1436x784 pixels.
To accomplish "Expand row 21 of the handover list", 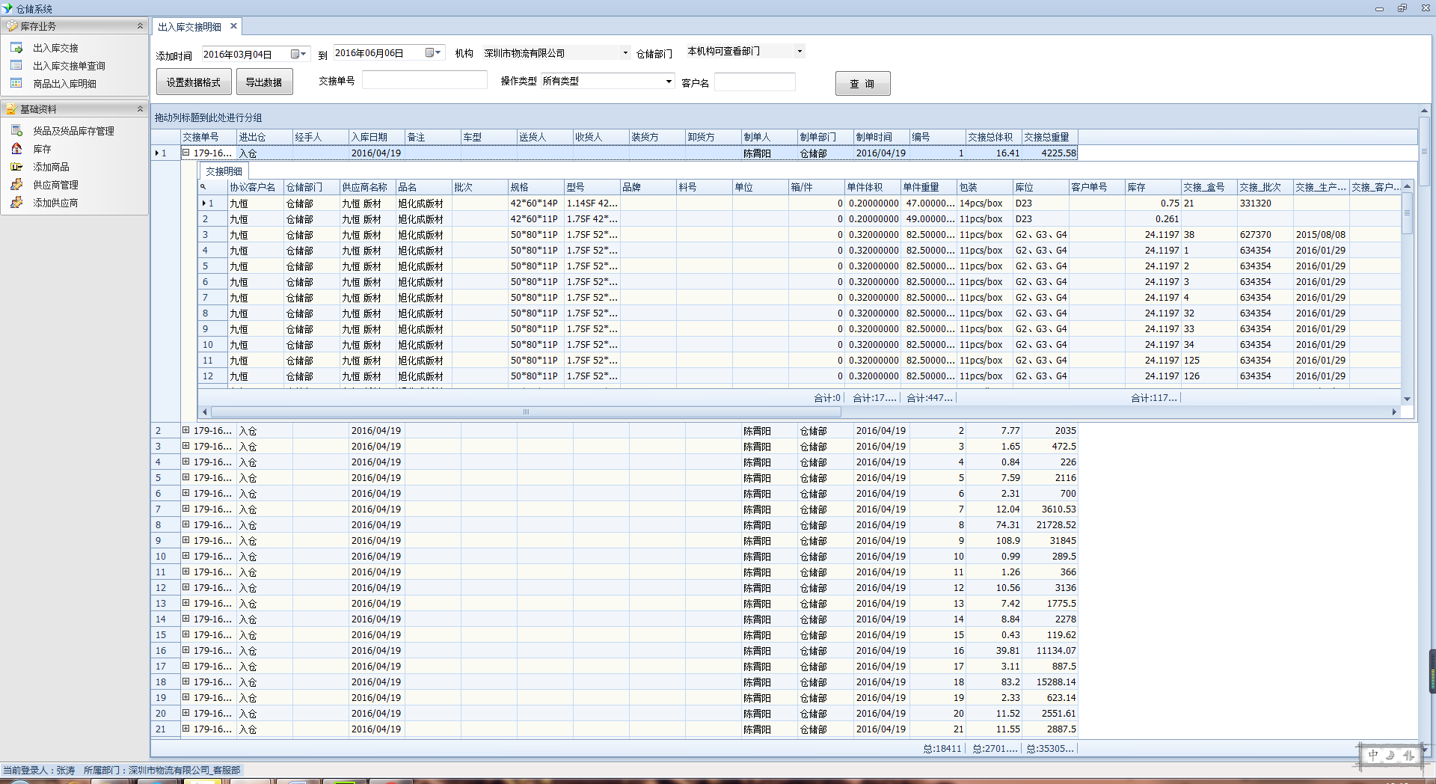I will [x=185, y=729].
